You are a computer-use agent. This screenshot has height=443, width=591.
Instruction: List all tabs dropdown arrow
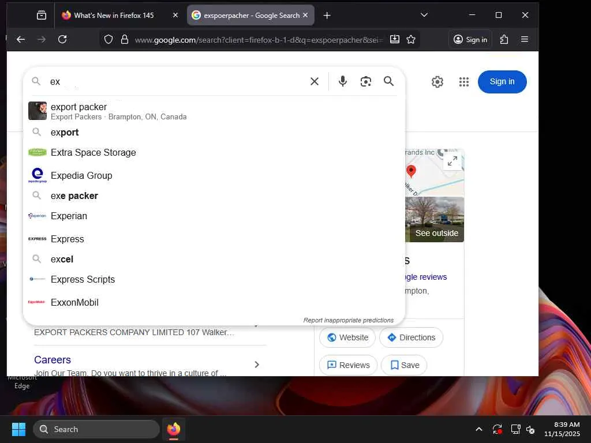coord(424,15)
